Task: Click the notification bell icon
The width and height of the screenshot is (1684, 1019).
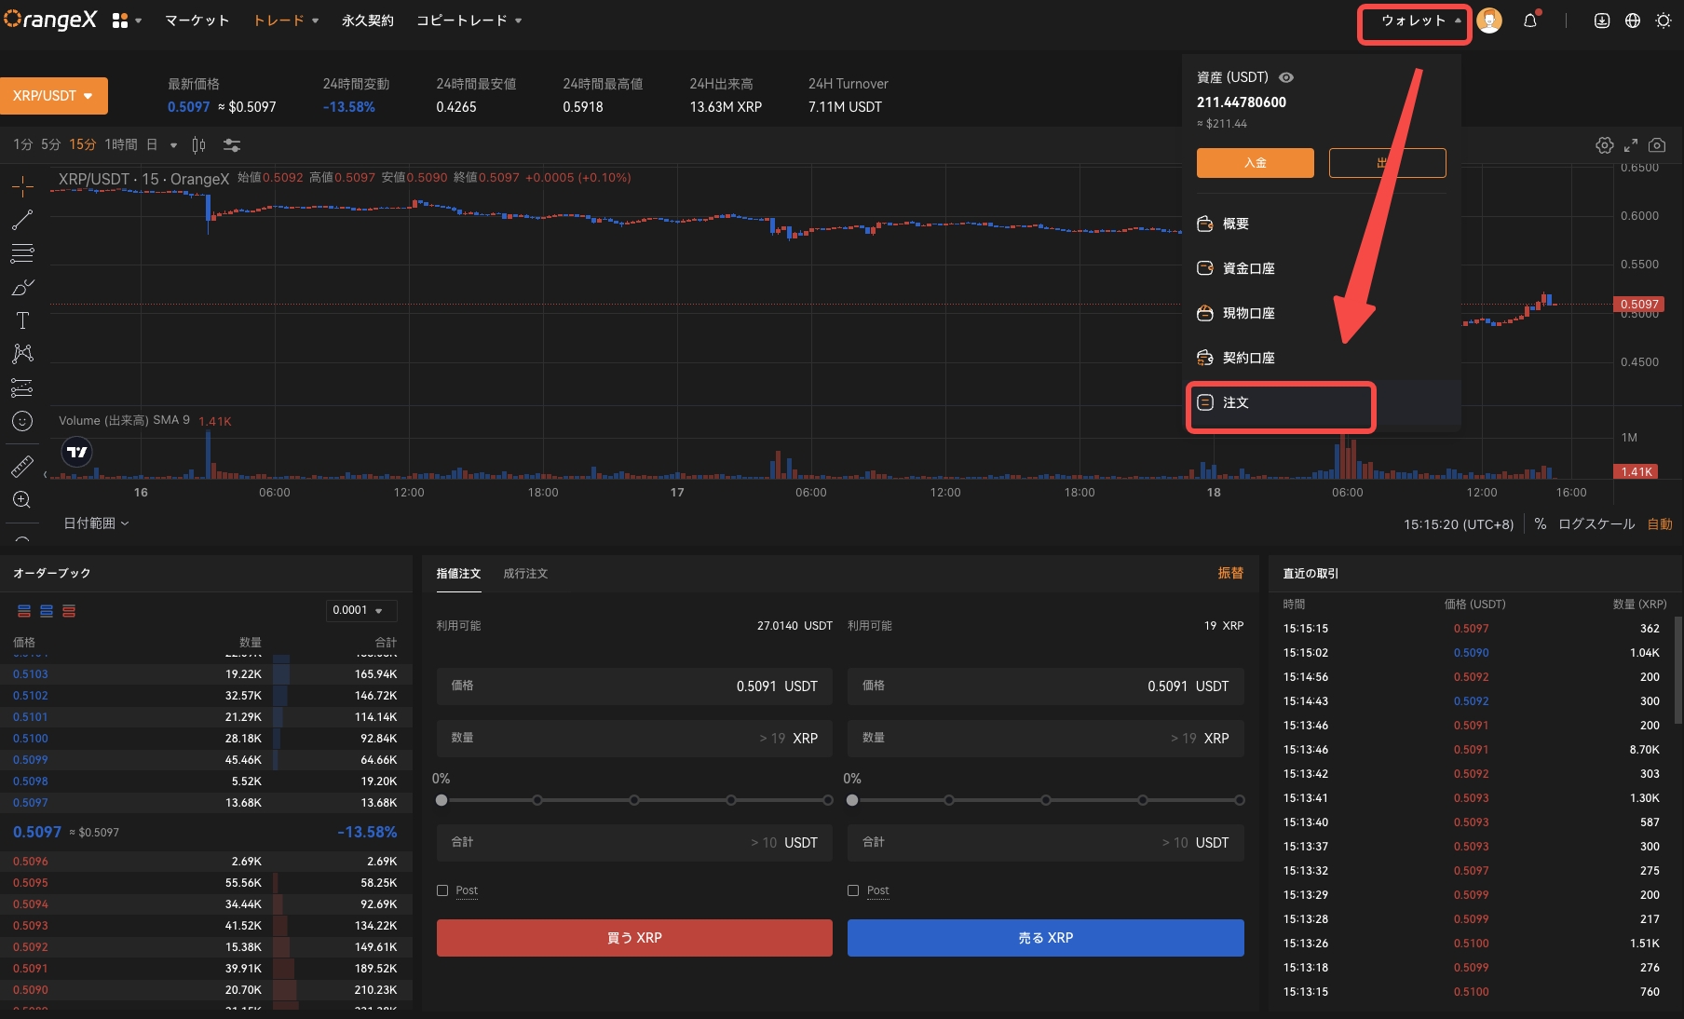Action: pyautogui.click(x=1529, y=20)
